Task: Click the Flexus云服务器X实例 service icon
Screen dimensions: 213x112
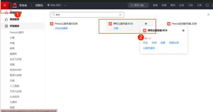Action: pos(52,24)
